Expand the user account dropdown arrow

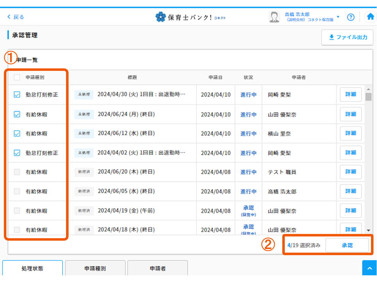click(338, 17)
